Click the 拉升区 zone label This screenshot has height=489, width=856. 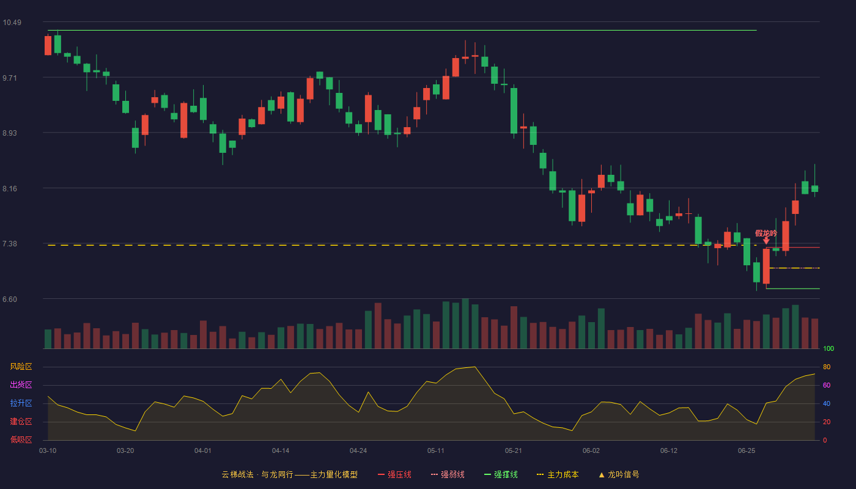pyautogui.click(x=21, y=403)
